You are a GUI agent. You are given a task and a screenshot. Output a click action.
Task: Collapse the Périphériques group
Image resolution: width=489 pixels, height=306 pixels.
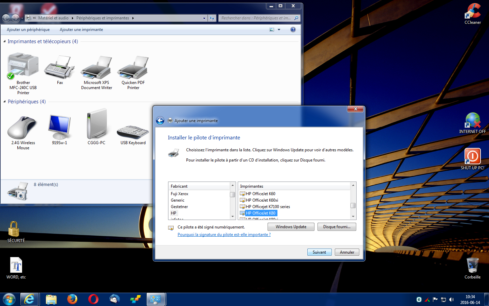[4, 102]
